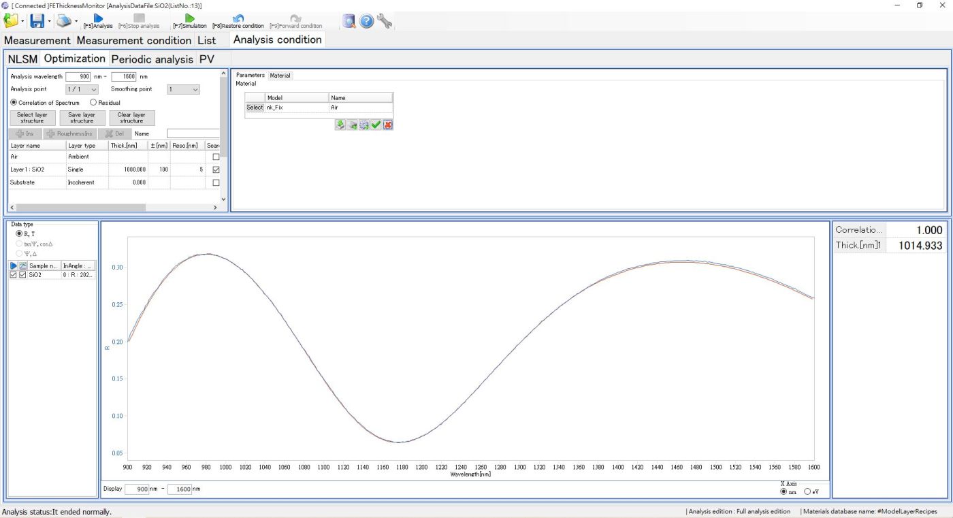Viewport: 953px width, 518px height.
Task: Expand dropdown arrow next to printer icon
Action: [76, 22]
